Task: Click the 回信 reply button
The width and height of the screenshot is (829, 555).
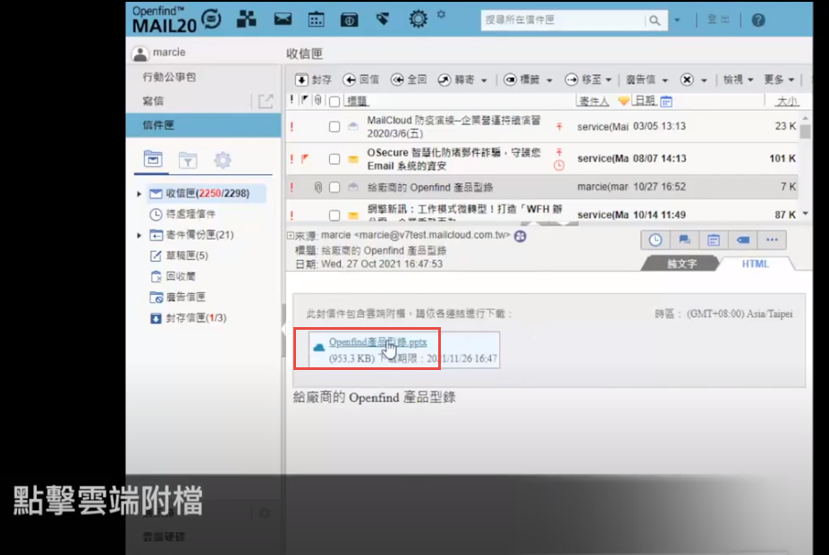Action: [x=361, y=80]
